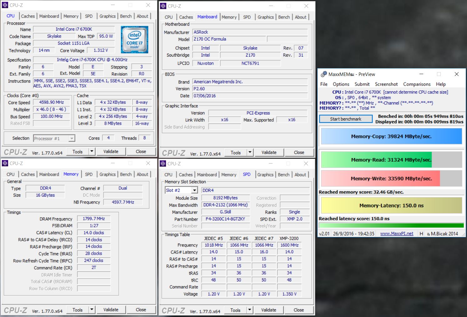Expand Tools dropdown arrow in Mainboard tab window
The image size is (467, 317).
point(250,153)
